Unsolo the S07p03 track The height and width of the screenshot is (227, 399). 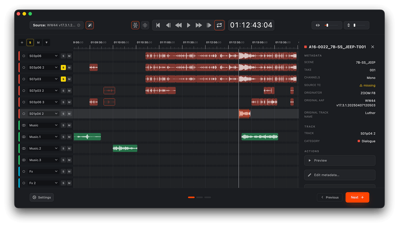tap(63, 79)
